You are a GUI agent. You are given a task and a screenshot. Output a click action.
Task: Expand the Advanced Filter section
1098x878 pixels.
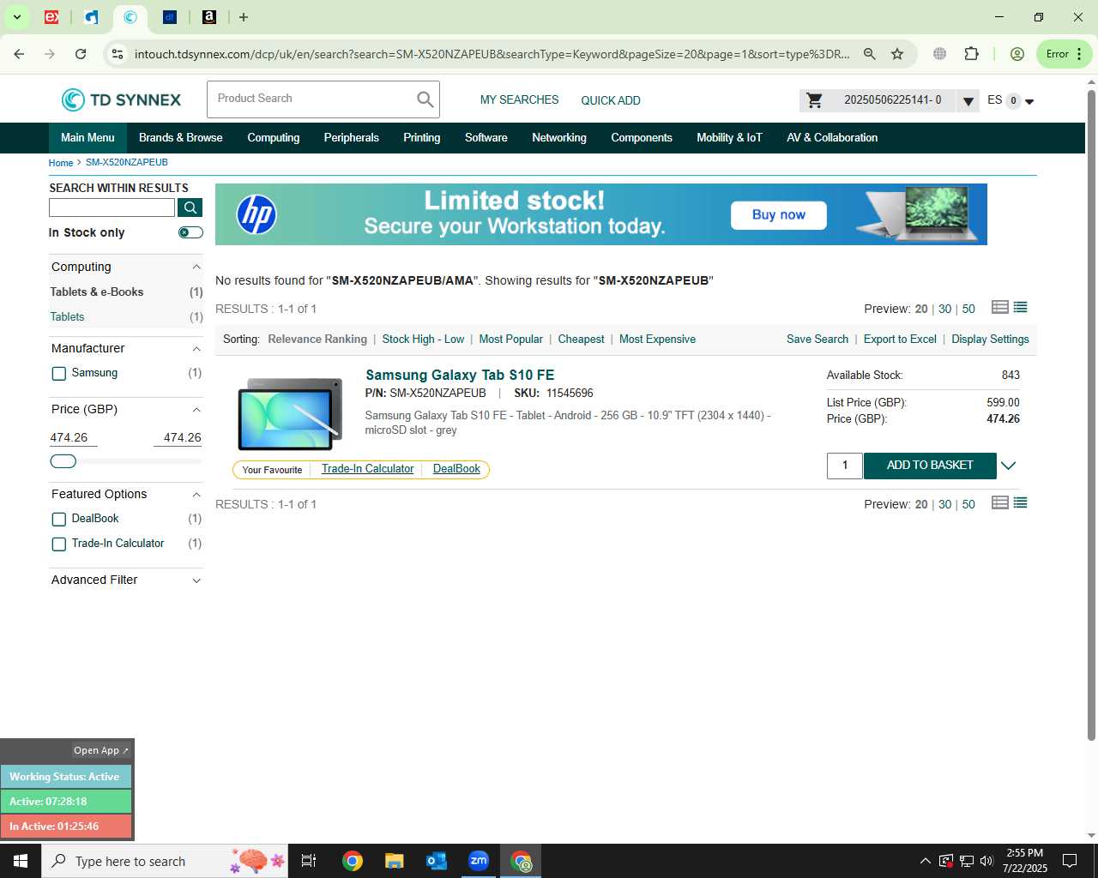pyautogui.click(x=196, y=580)
